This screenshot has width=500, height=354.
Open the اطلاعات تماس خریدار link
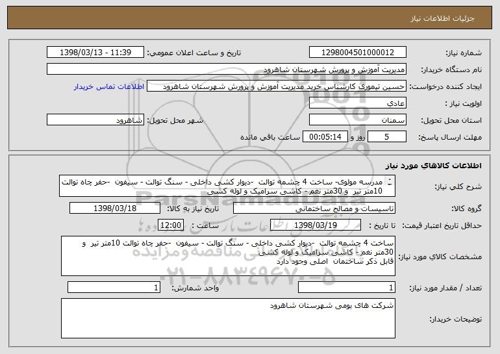click(108, 86)
